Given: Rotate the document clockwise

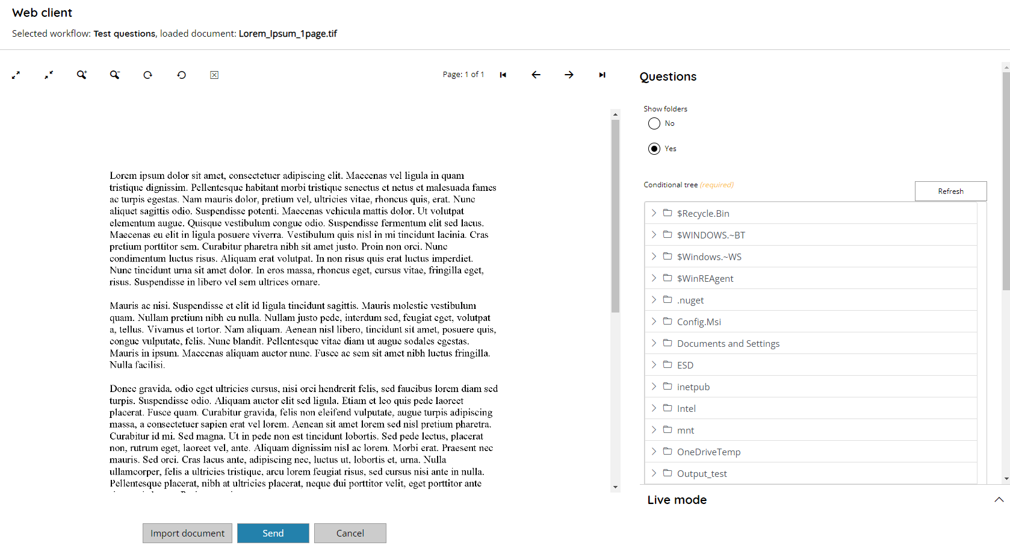Looking at the screenshot, I should click(x=147, y=75).
